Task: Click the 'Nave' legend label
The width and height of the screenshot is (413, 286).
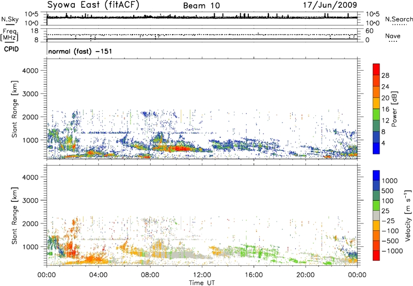Action: tap(393, 36)
